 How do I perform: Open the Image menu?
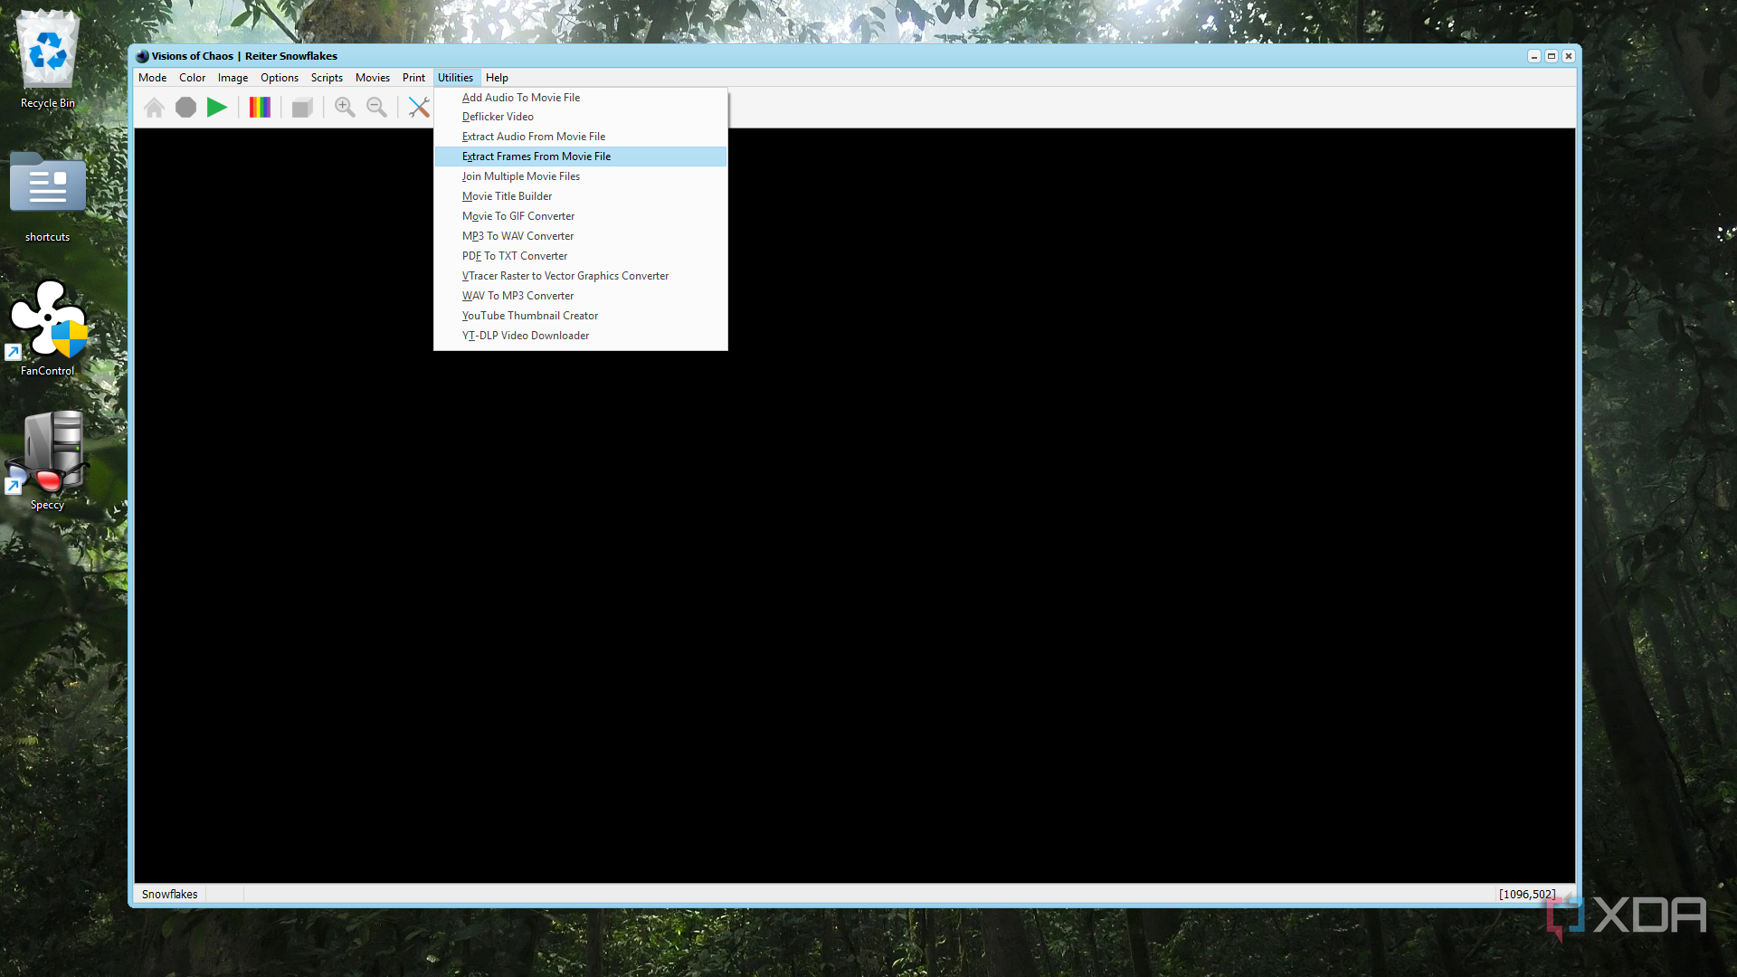(233, 78)
